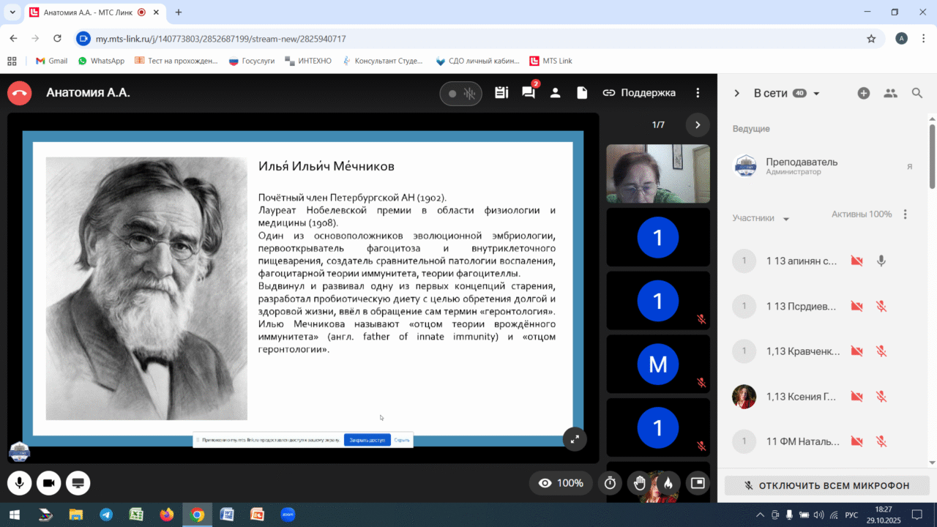Open the three-dot menu beside Поддержка
937x527 pixels.
click(698, 93)
